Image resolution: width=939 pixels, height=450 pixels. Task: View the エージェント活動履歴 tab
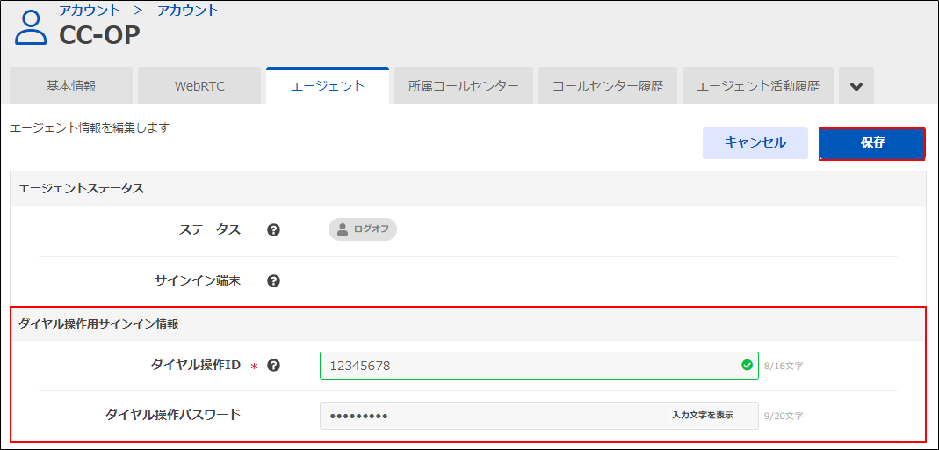pos(758,86)
